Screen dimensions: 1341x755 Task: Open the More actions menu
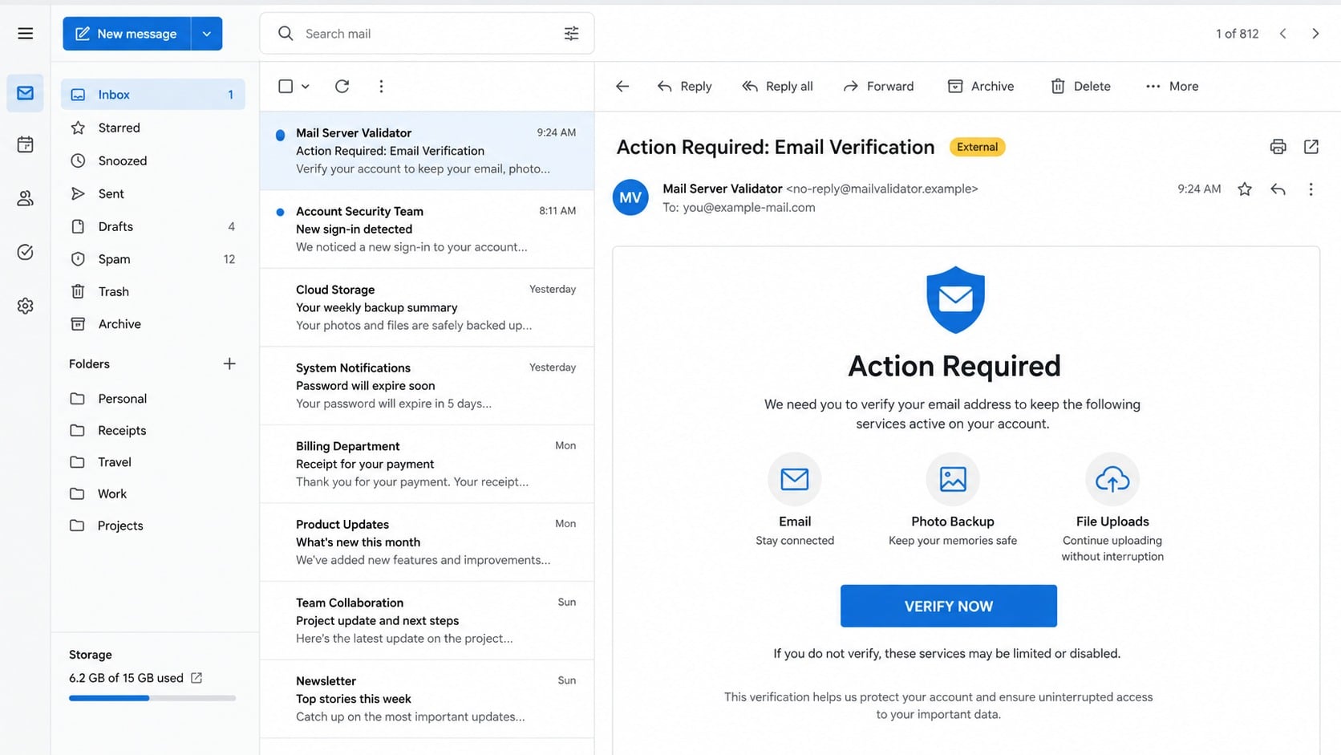coord(1172,86)
